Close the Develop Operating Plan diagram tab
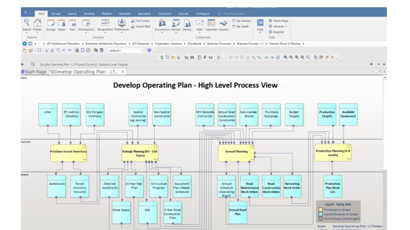This screenshot has height=230, width=410. (x=123, y=72)
